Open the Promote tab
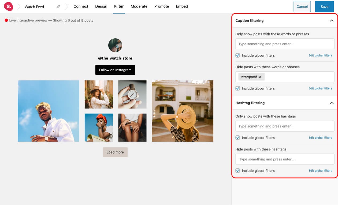This screenshot has width=338, height=205. (x=162, y=6)
